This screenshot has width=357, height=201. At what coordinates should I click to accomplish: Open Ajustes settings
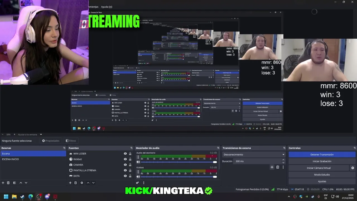tap(322, 181)
